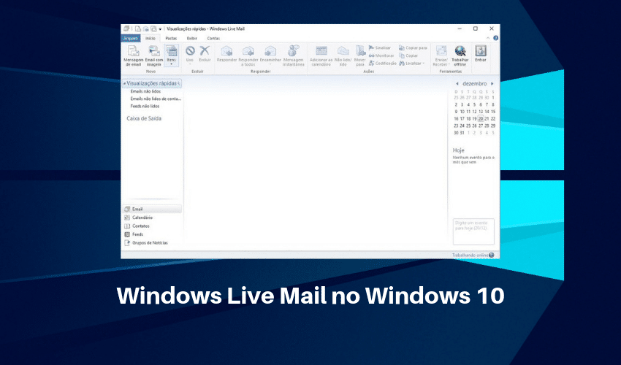Click the Hoje heading
This screenshot has width=621, height=365.
coord(458,150)
